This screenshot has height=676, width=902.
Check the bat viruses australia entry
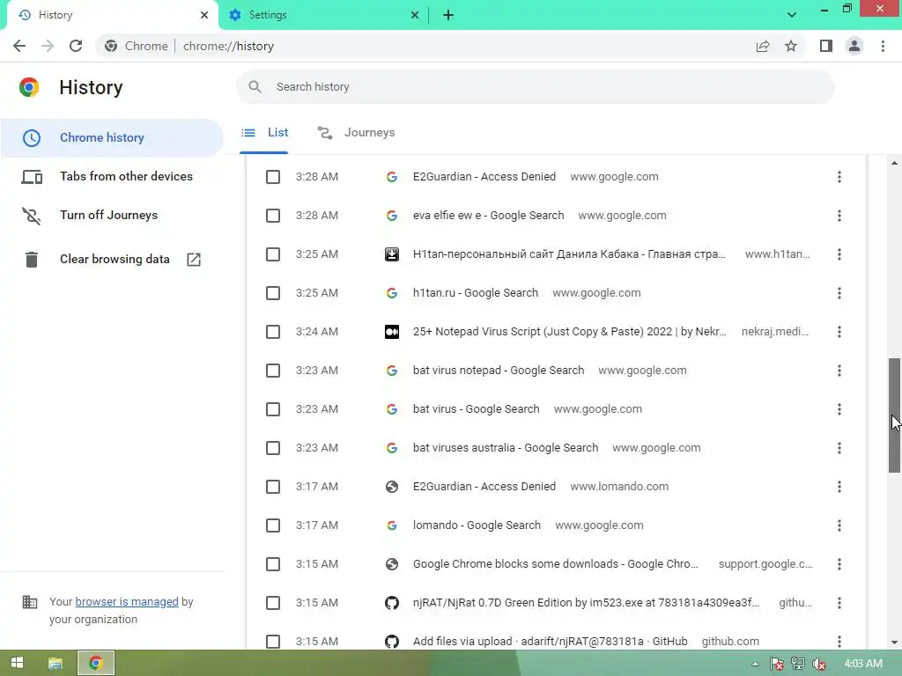(273, 448)
